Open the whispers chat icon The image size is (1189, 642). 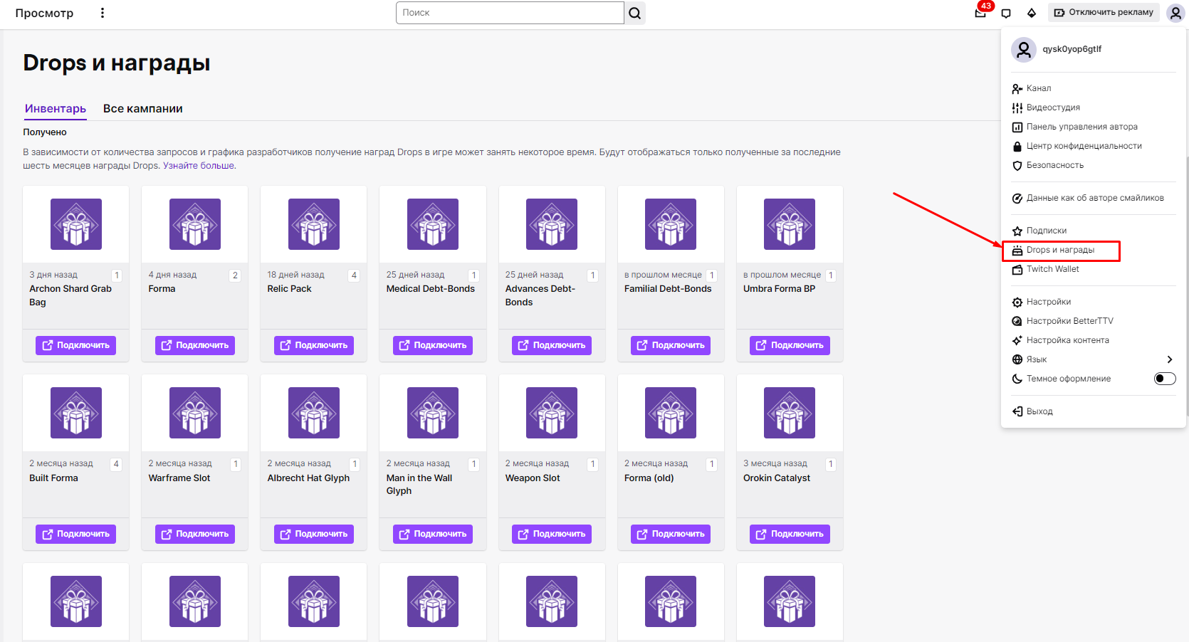pyautogui.click(x=1006, y=13)
